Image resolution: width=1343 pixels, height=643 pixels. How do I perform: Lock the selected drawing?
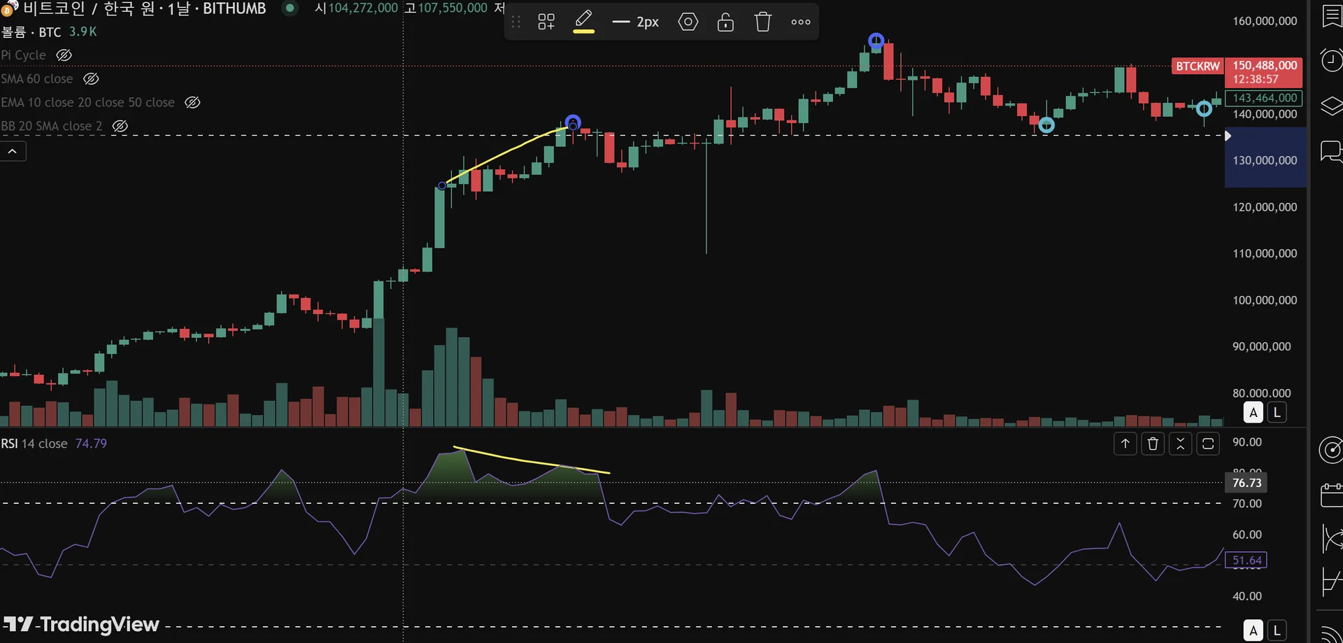pyautogui.click(x=725, y=22)
